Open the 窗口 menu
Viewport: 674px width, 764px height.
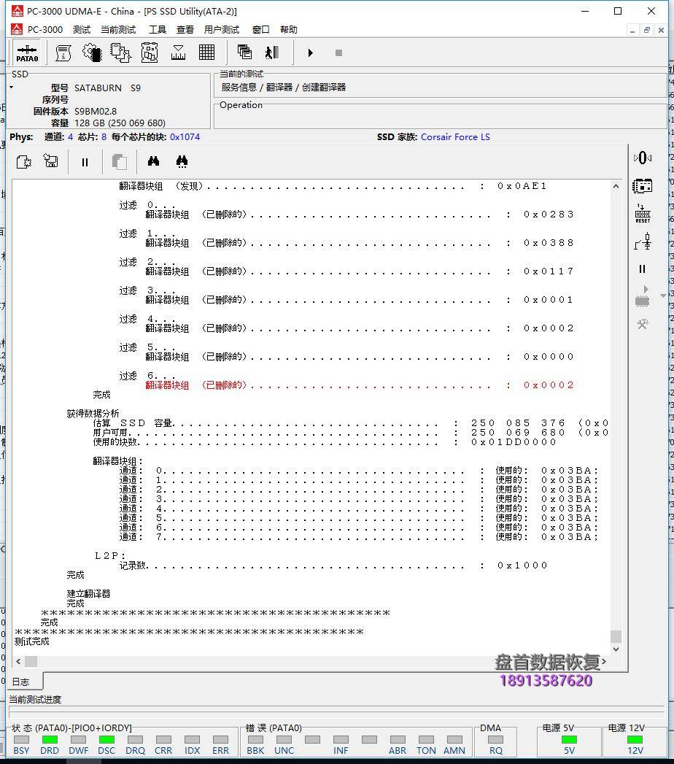[x=260, y=30]
